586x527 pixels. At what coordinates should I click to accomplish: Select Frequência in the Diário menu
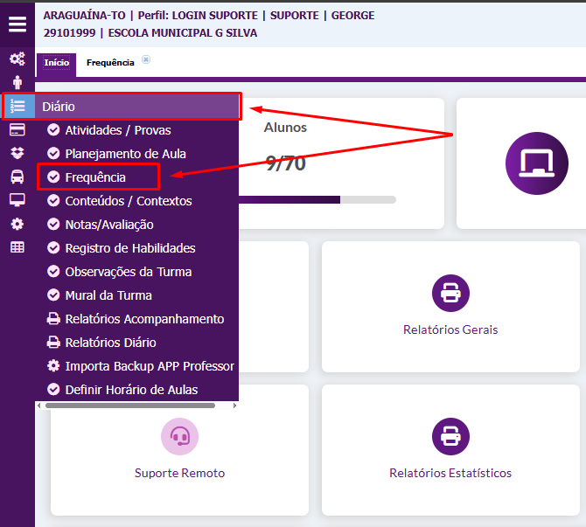click(95, 177)
